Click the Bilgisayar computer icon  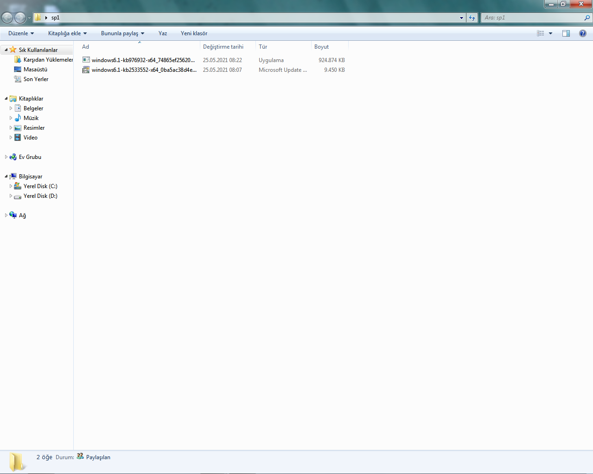click(x=13, y=176)
